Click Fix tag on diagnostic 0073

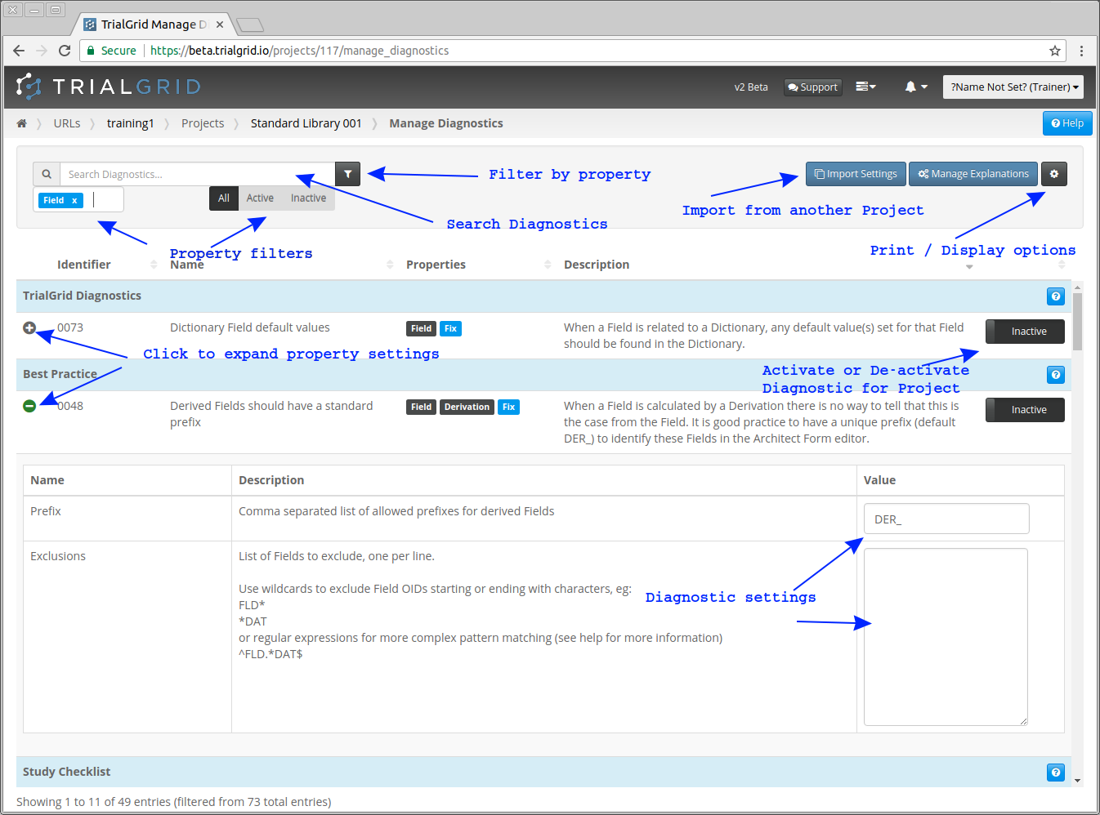(450, 328)
